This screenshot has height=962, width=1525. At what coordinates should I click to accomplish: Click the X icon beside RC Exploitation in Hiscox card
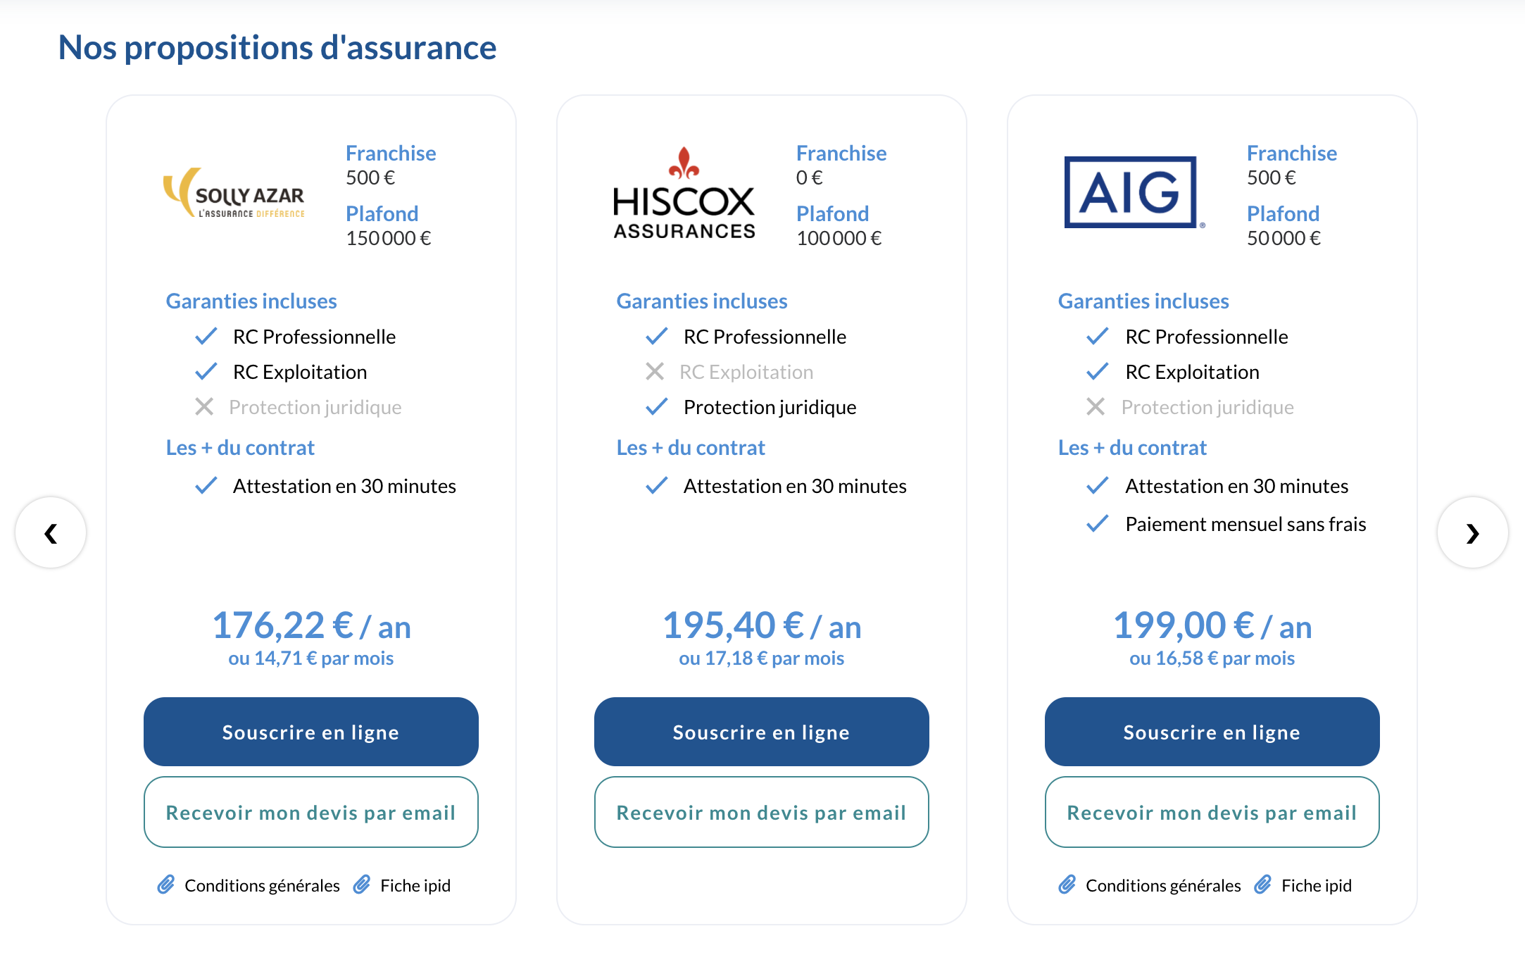coord(656,371)
